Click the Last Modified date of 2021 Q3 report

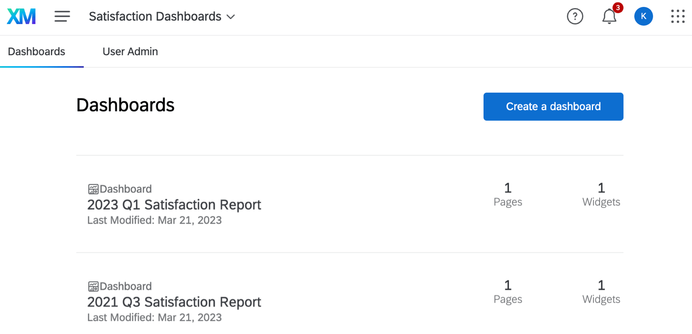click(x=154, y=317)
